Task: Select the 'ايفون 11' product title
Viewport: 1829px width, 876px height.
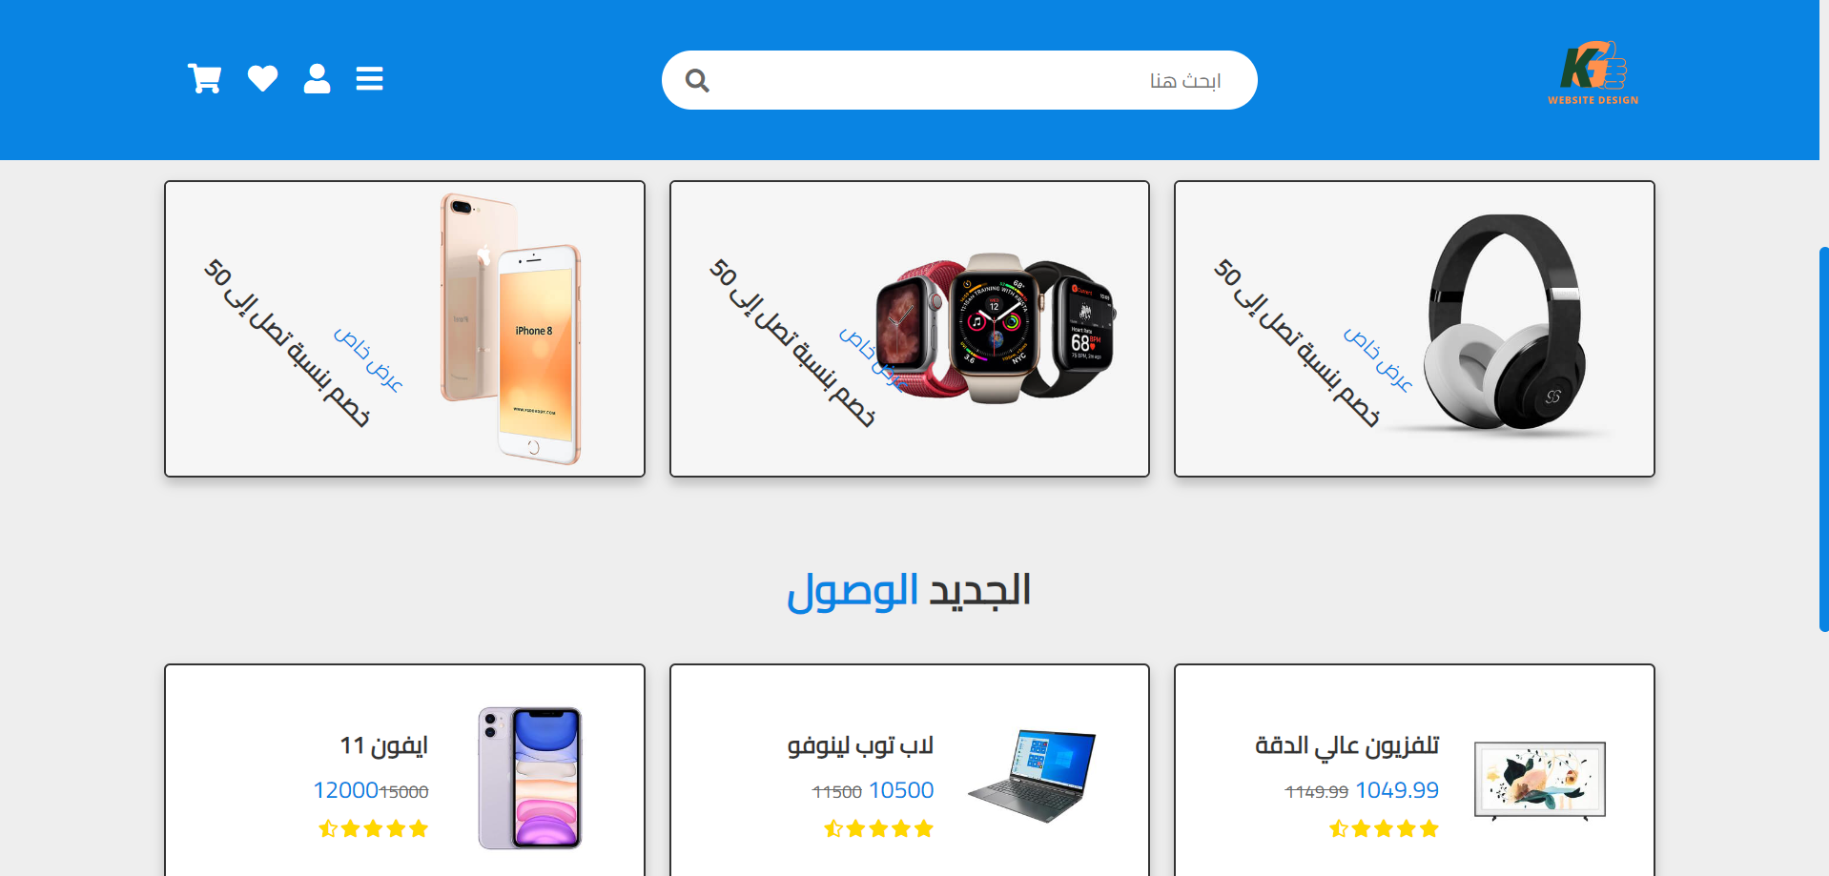Action: [x=383, y=745]
